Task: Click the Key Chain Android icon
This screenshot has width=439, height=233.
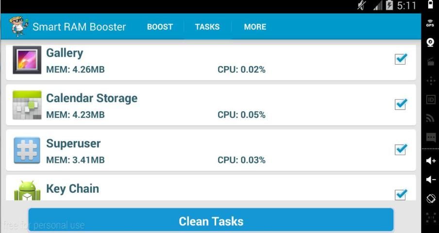Action: pos(27,191)
